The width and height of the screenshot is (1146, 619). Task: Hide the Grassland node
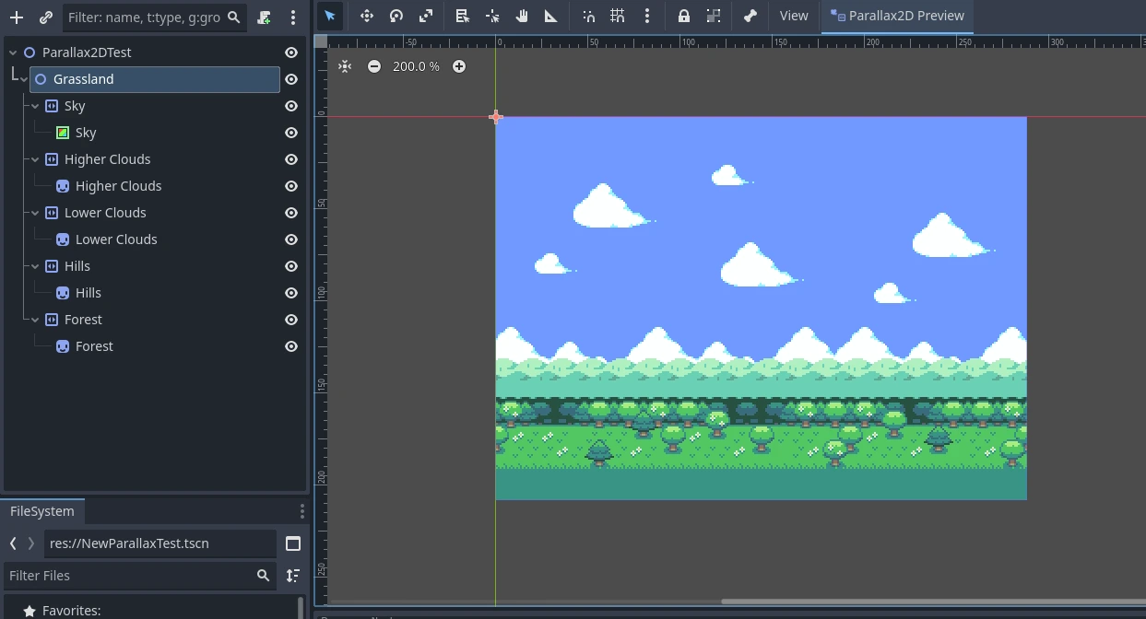290,79
